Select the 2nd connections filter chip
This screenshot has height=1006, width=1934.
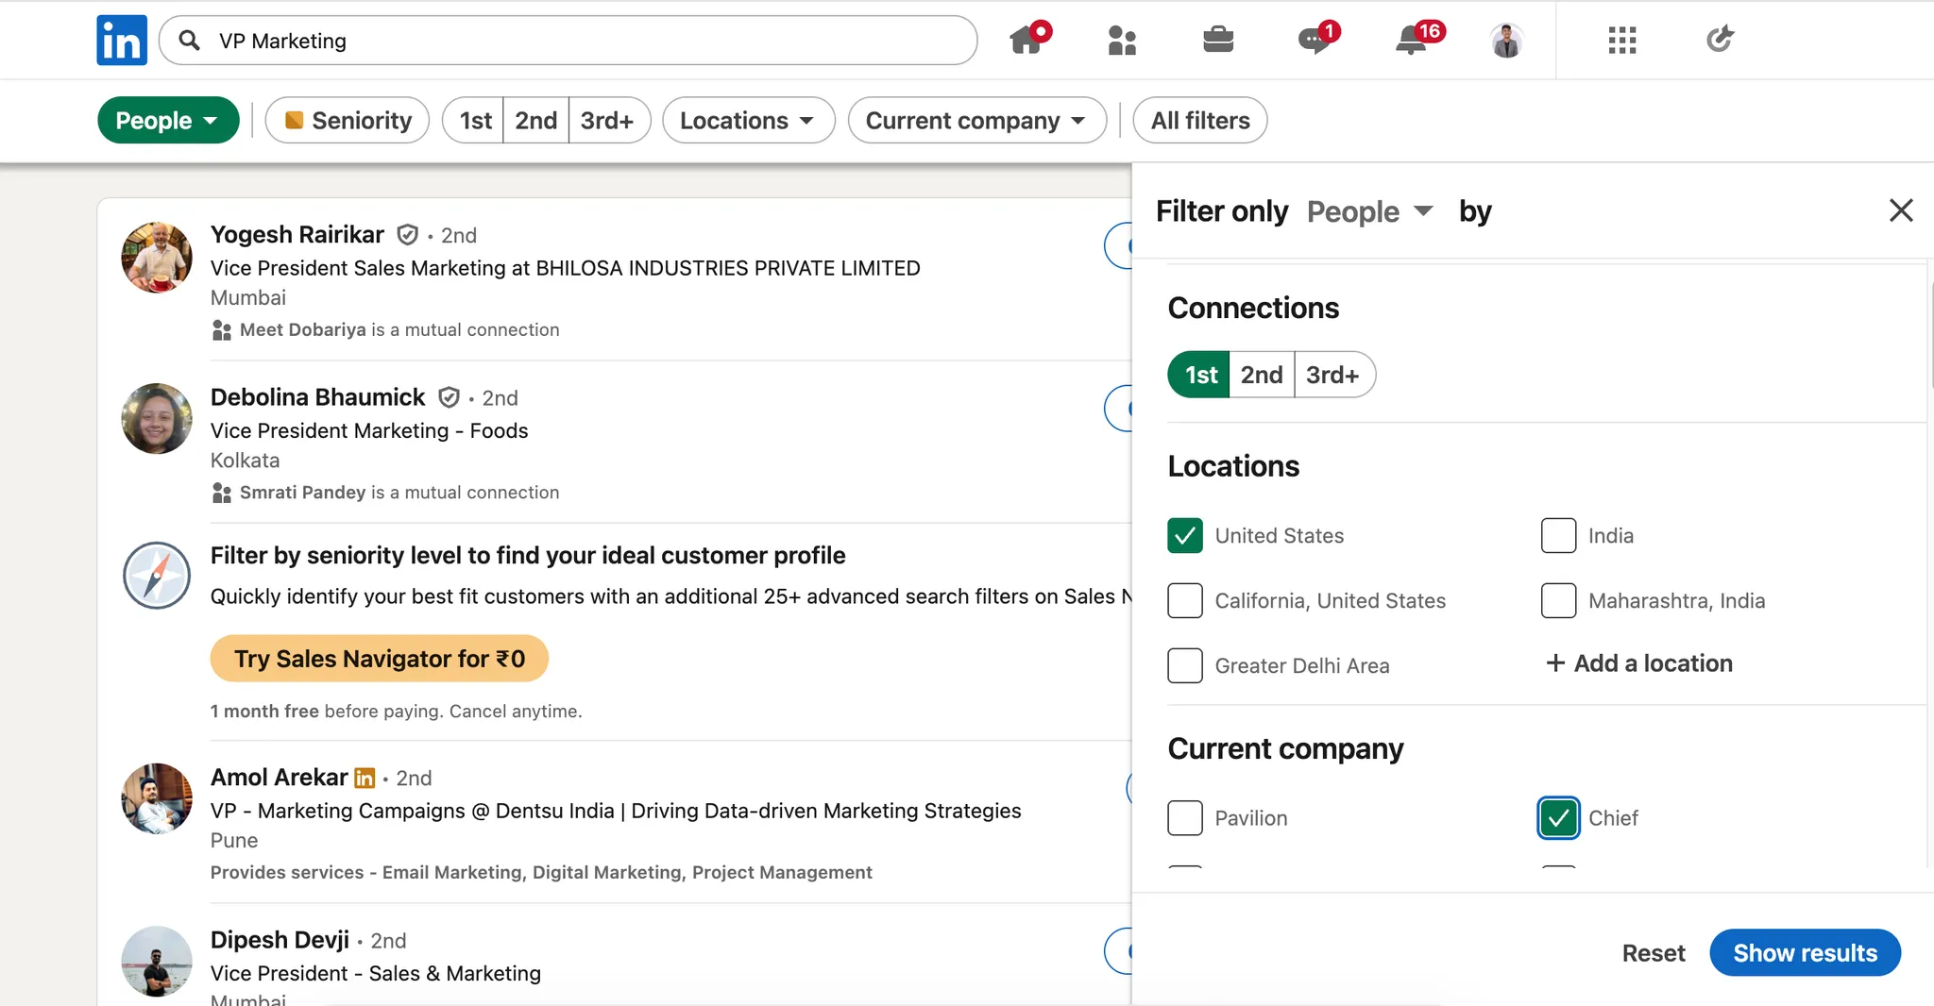pyautogui.click(x=535, y=120)
